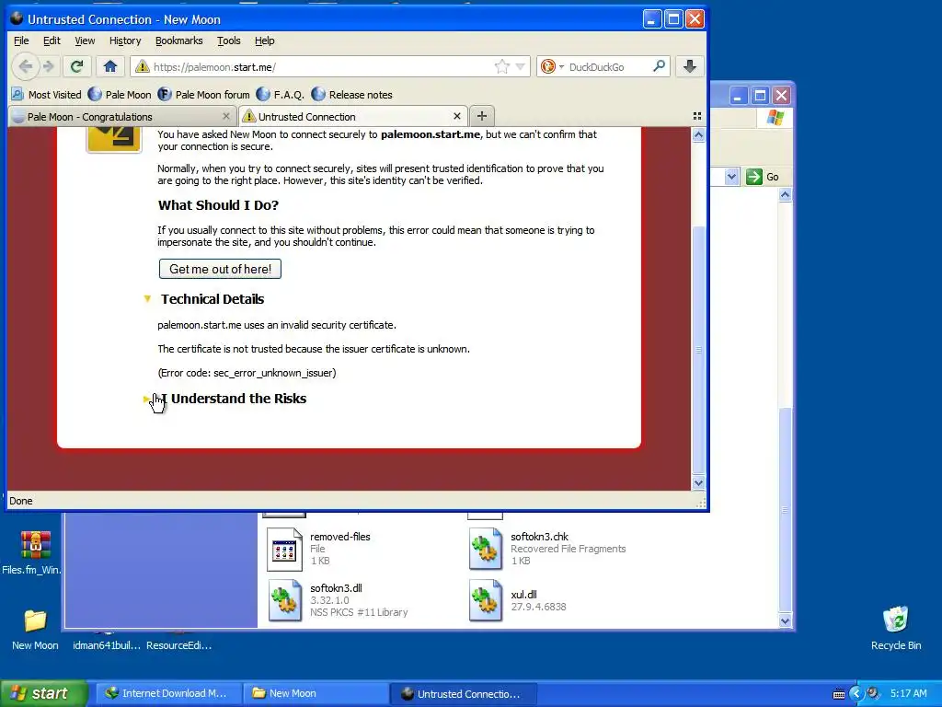Open the Tools menu
This screenshot has height=707, width=942.
[x=229, y=41]
